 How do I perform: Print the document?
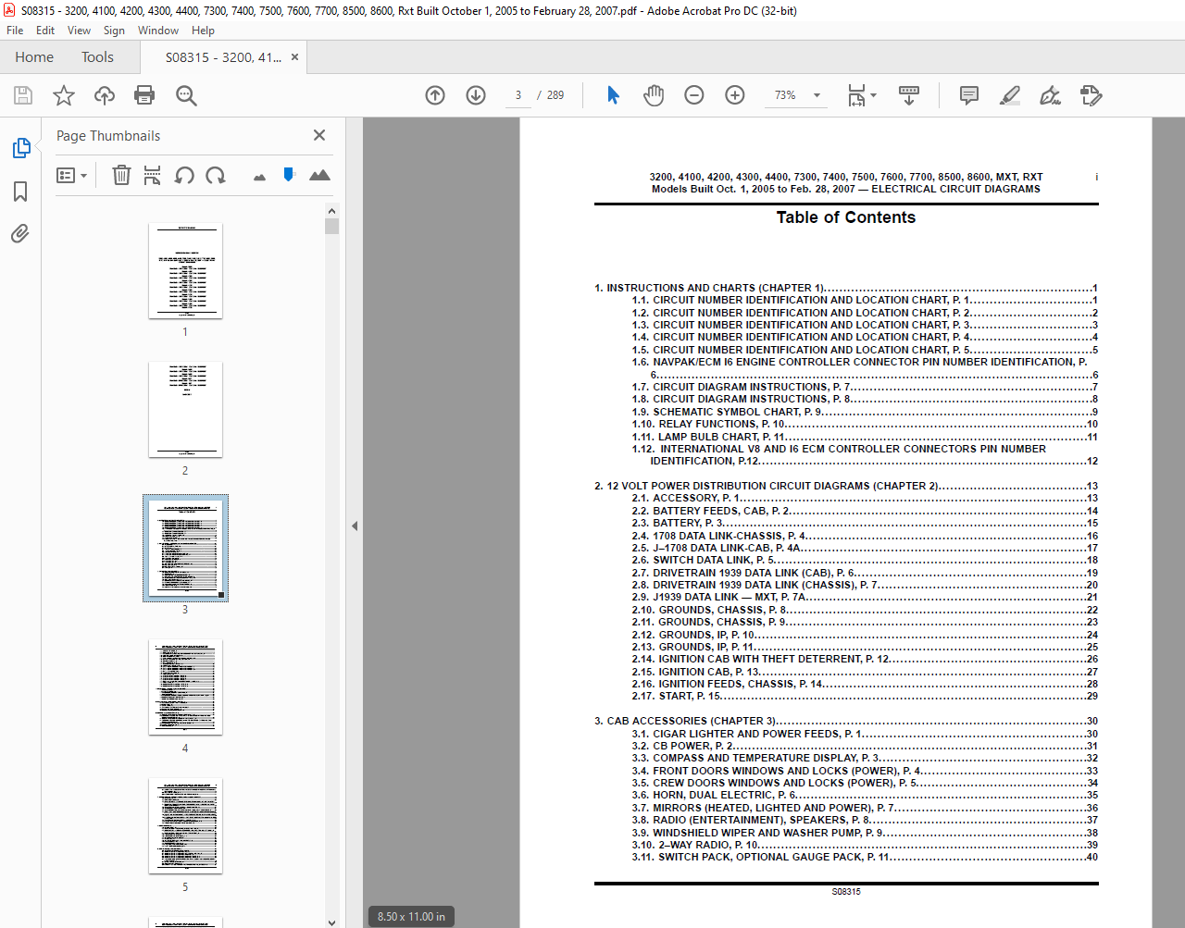point(144,95)
